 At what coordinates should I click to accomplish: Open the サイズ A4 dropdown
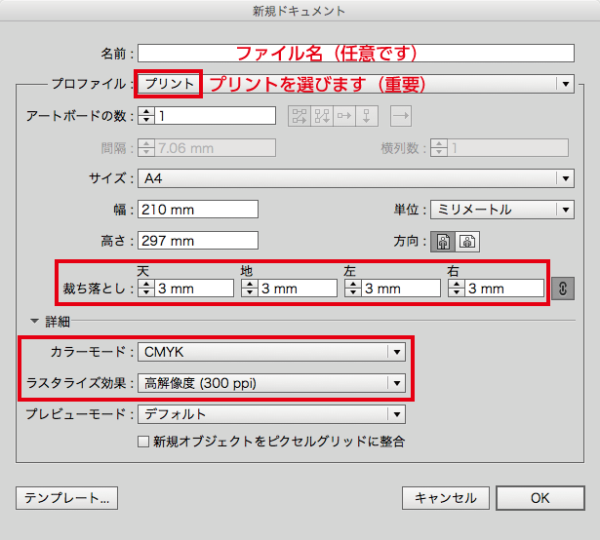pyautogui.click(x=355, y=178)
